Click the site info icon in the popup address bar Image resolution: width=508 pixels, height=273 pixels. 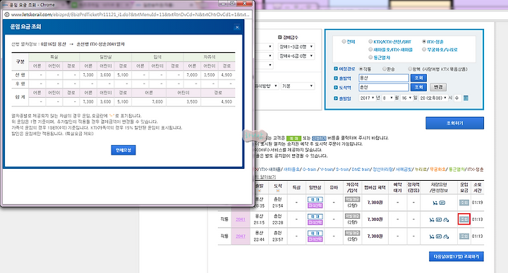[6, 15]
